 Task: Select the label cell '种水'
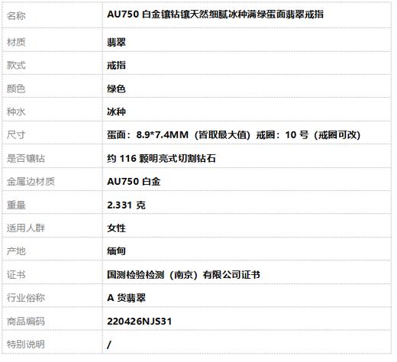[52, 110]
